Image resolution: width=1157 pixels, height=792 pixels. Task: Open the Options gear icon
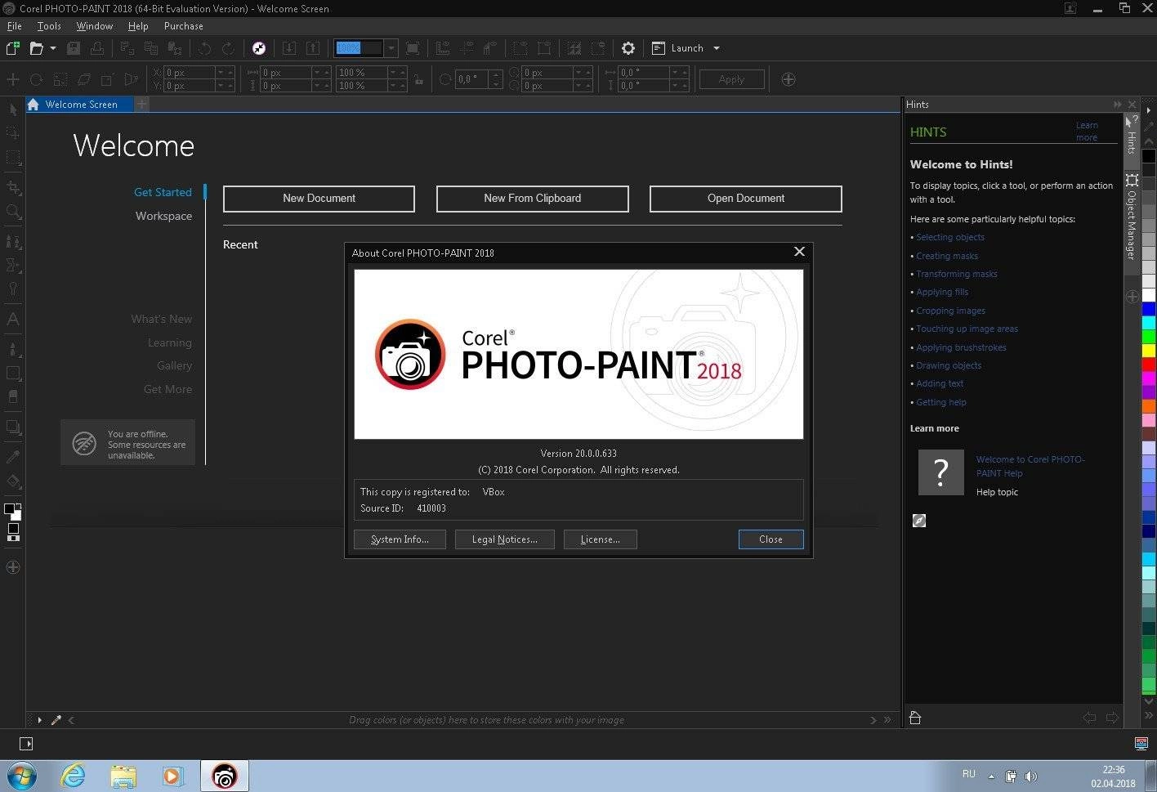628,48
